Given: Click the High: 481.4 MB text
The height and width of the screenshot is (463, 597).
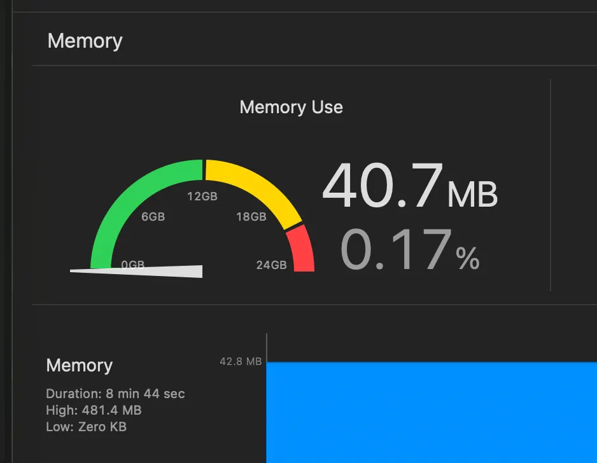Looking at the screenshot, I should coord(94,410).
